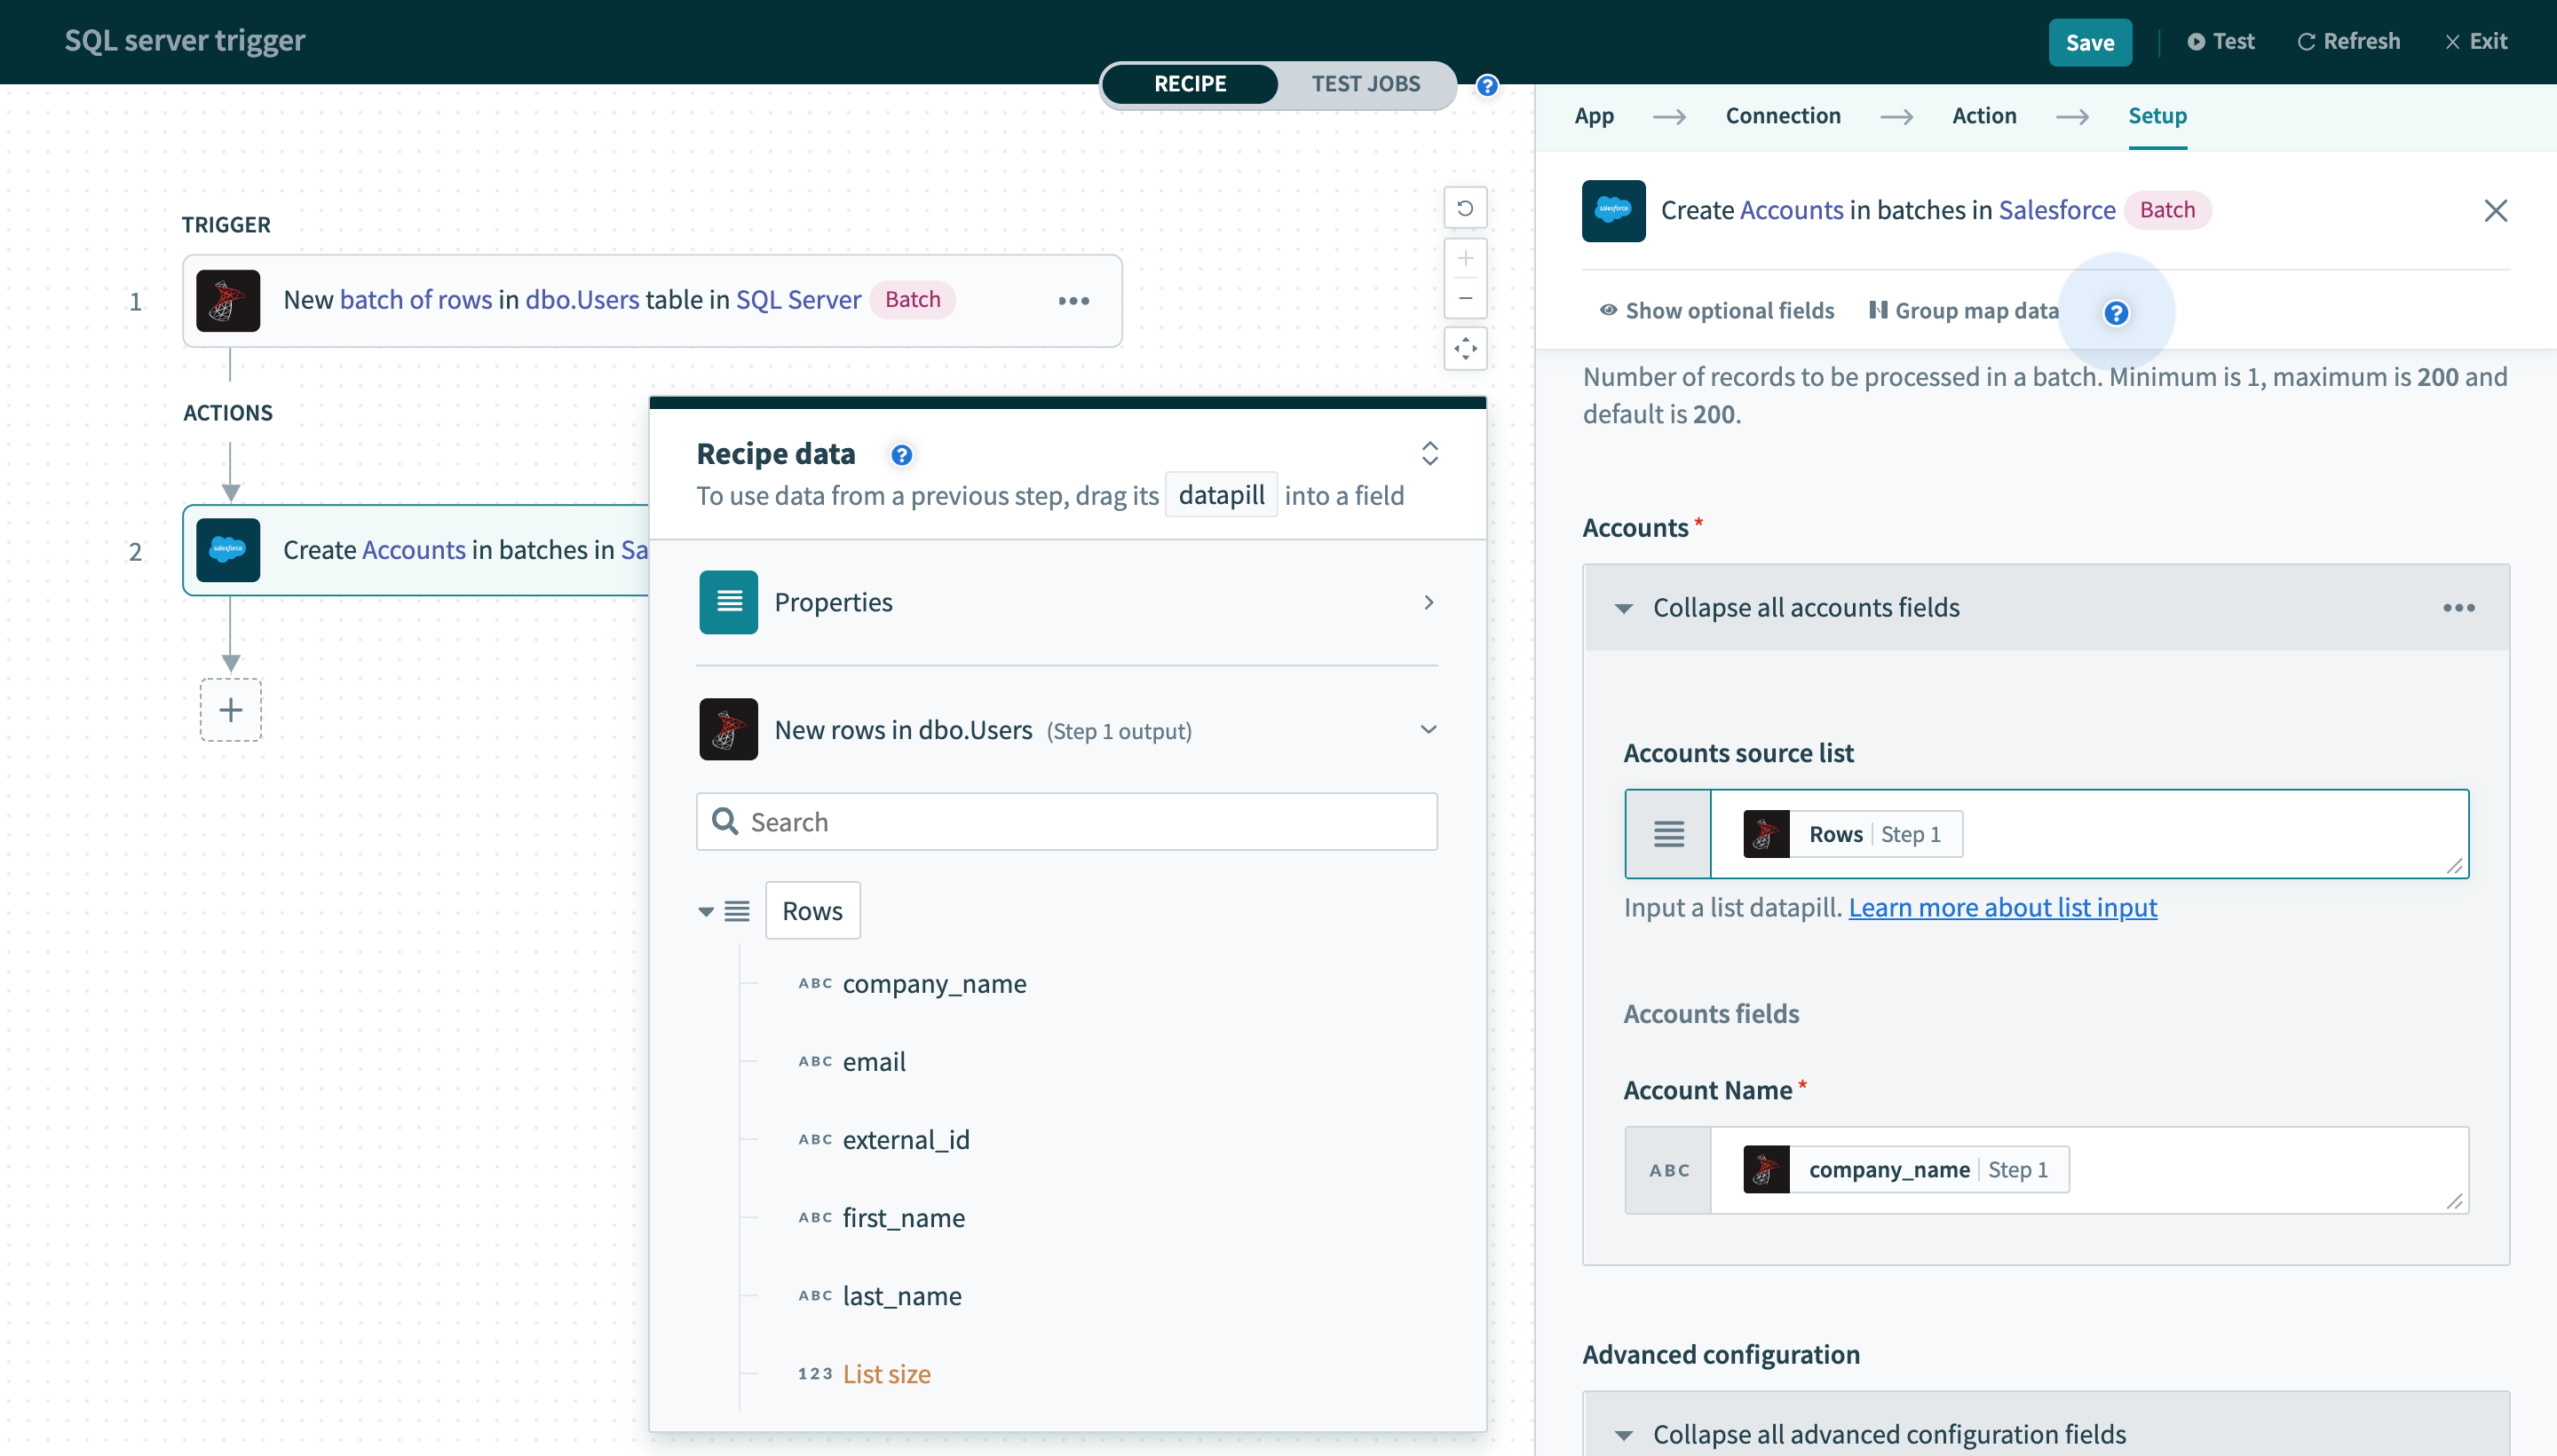Screen dimensions: 2557x1456
Task: Click the Rows datapill icon in source list
Action: [x=1767, y=833]
